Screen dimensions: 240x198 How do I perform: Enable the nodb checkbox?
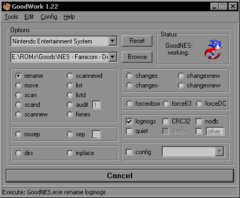pyautogui.click(x=199, y=121)
